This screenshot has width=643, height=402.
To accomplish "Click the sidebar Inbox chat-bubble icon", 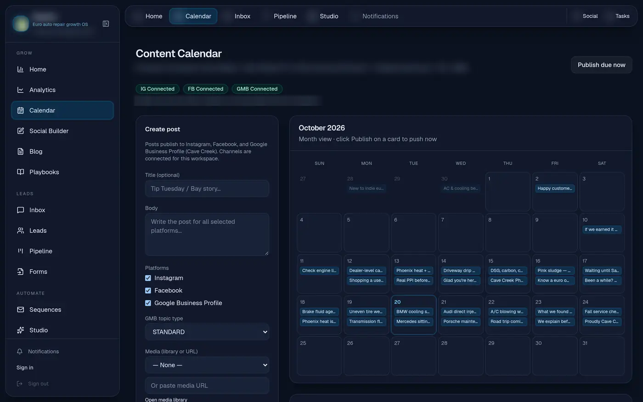I will coord(20,210).
